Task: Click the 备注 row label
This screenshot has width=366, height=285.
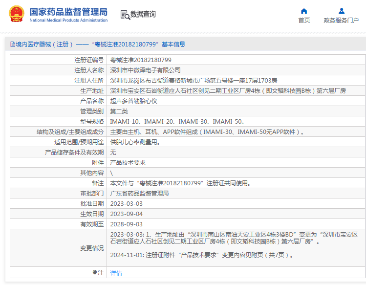Action: [98, 183]
